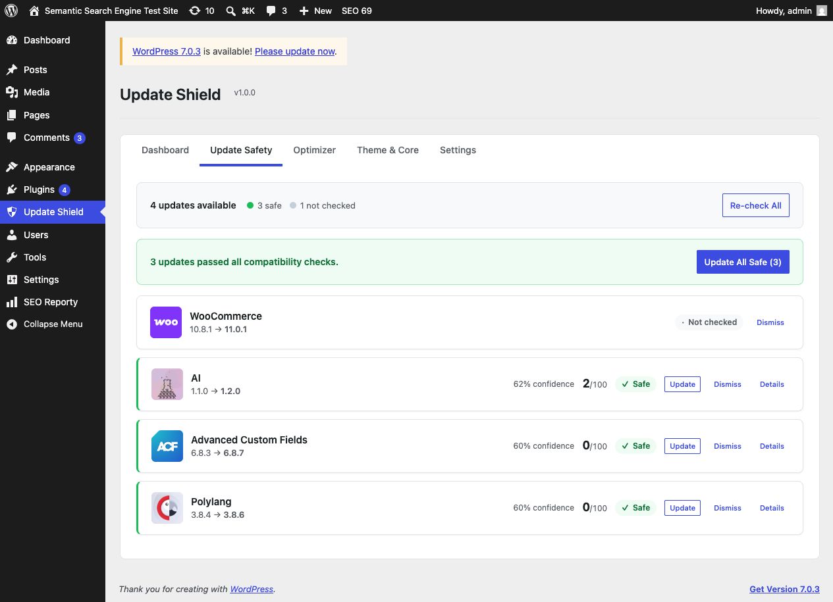
Task: Open the SEO 69 admin bar item
Action: (357, 11)
